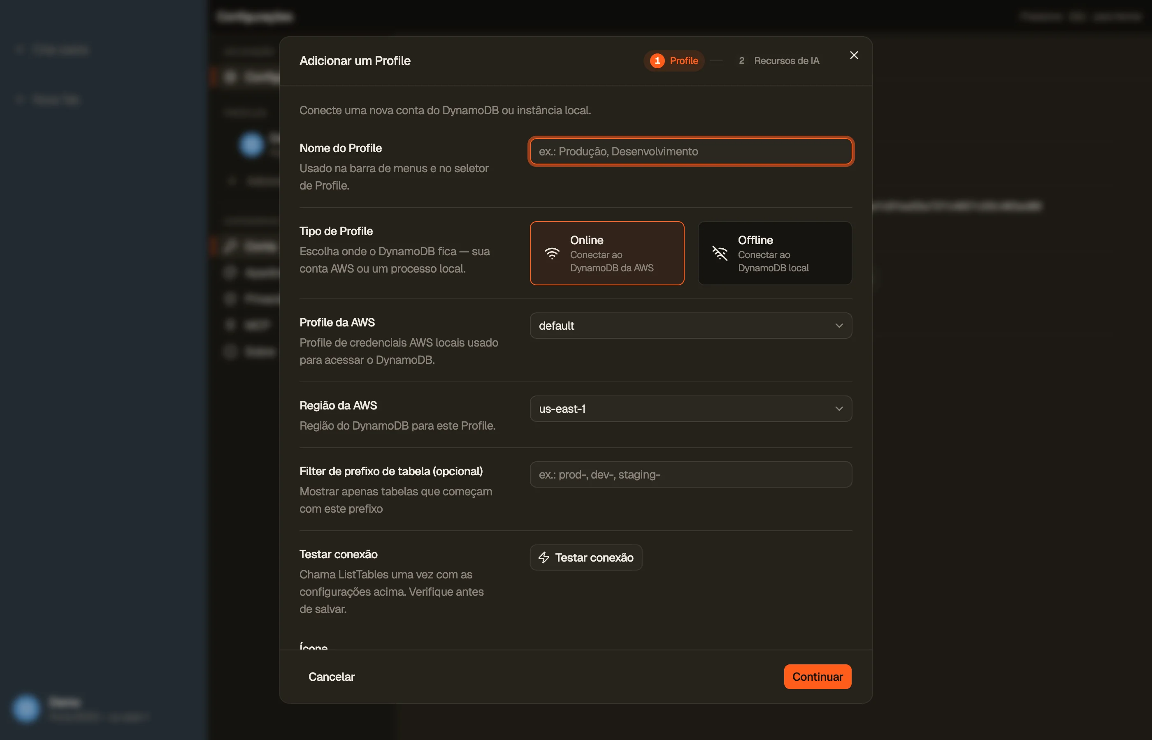Click the Nome do Profile label
Screen dimensions: 1152x740
coord(340,148)
